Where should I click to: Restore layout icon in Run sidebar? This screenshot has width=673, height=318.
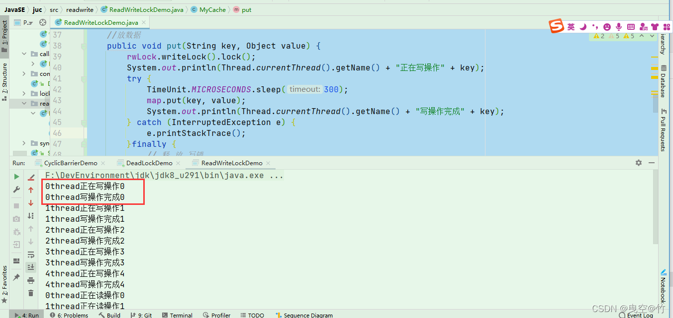(x=16, y=260)
